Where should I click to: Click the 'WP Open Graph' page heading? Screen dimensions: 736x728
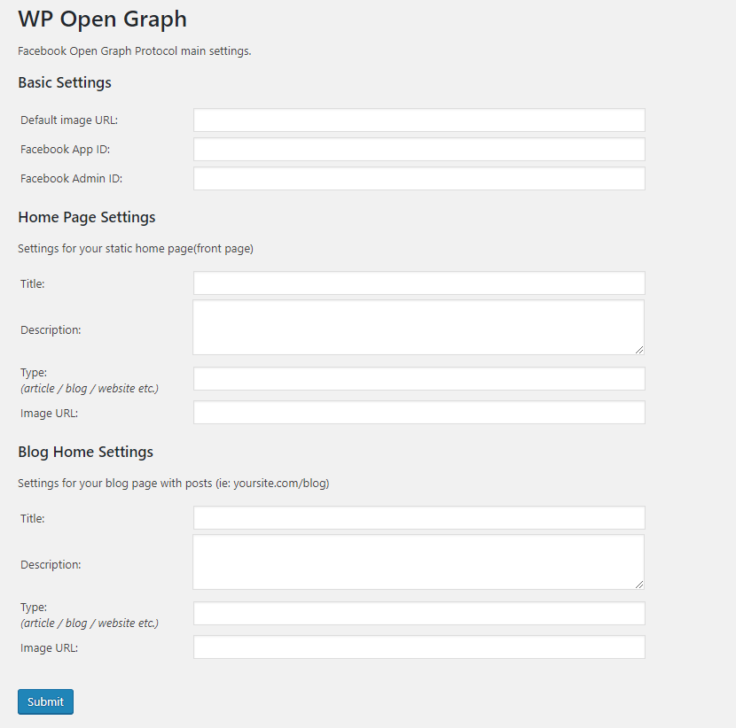coord(102,19)
